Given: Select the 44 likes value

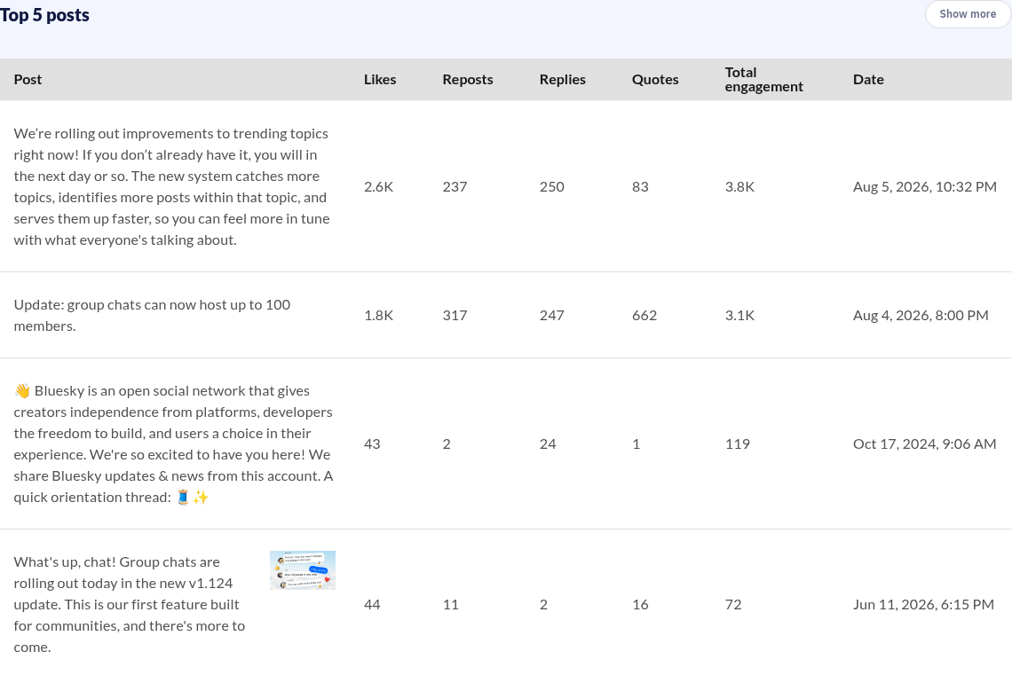Looking at the screenshot, I should coord(372,604).
